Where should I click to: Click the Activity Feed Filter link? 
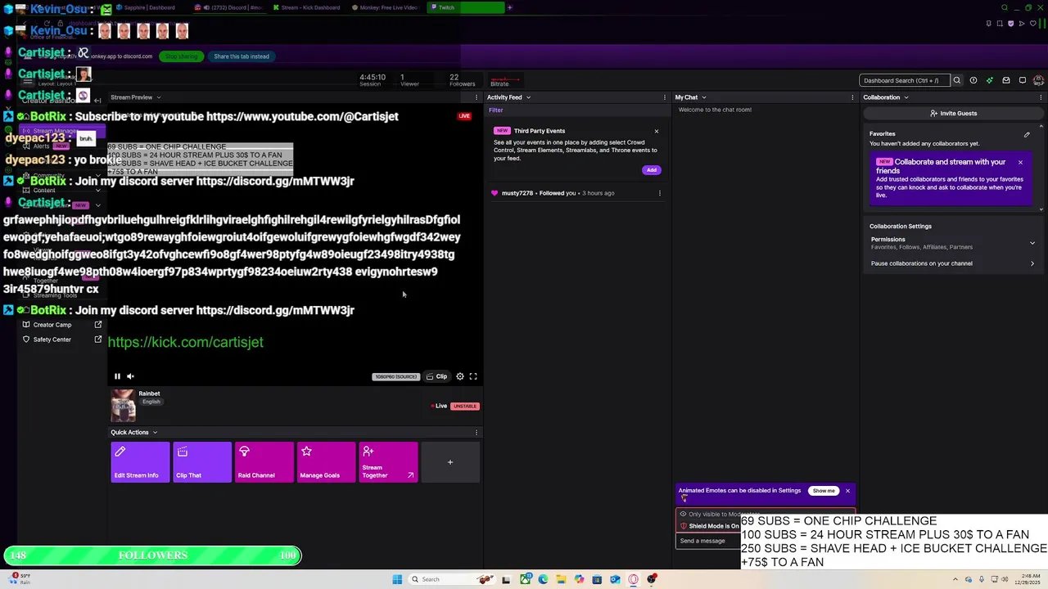pyautogui.click(x=496, y=110)
